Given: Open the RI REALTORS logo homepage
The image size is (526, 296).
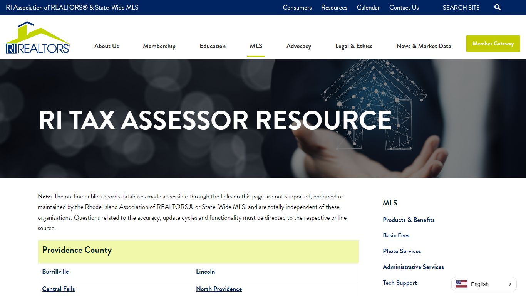Looking at the screenshot, I should [x=38, y=37].
